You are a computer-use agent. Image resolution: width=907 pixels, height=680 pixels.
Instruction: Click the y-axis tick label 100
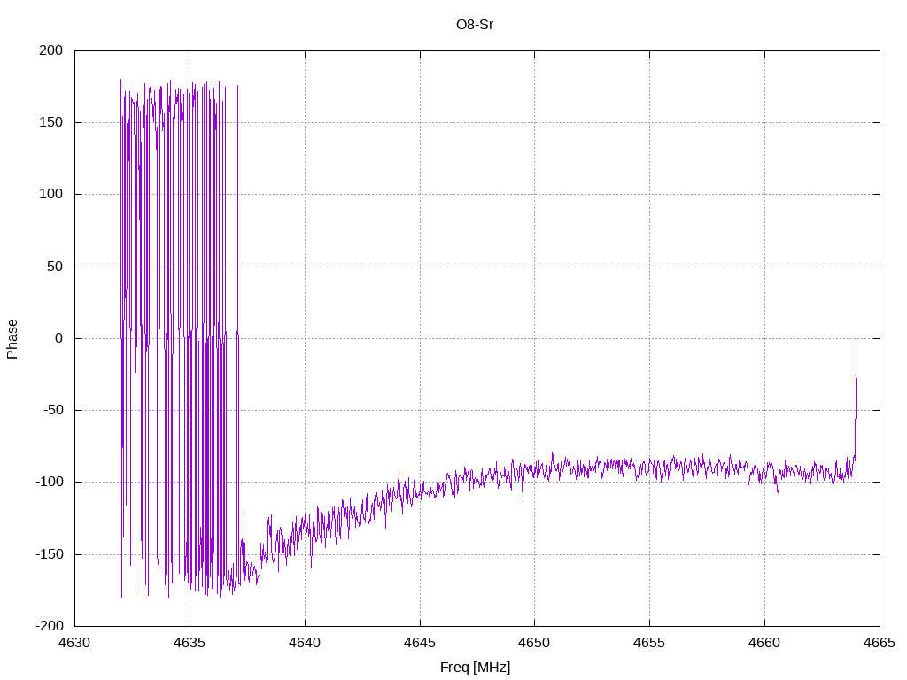pyautogui.click(x=50, y=194)
